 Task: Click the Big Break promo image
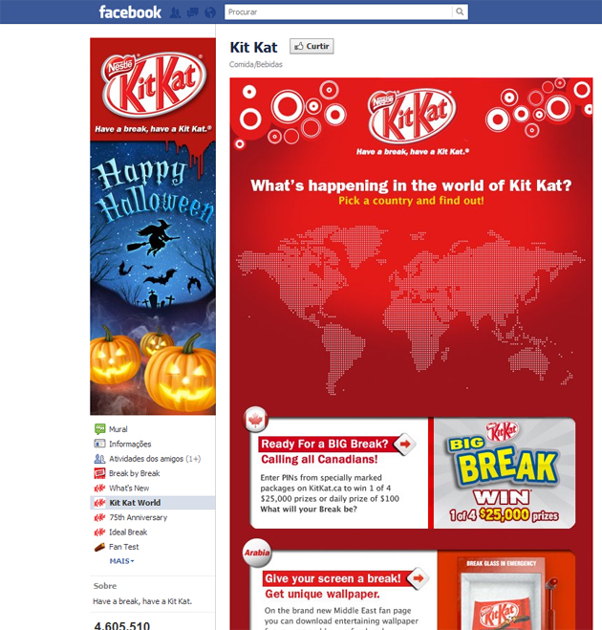pyautogui.click(x=505, y=473)
